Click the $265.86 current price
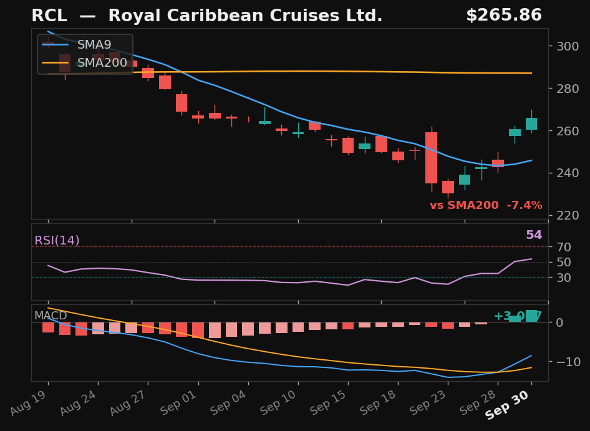590x431 pixels. pos(504,16)
